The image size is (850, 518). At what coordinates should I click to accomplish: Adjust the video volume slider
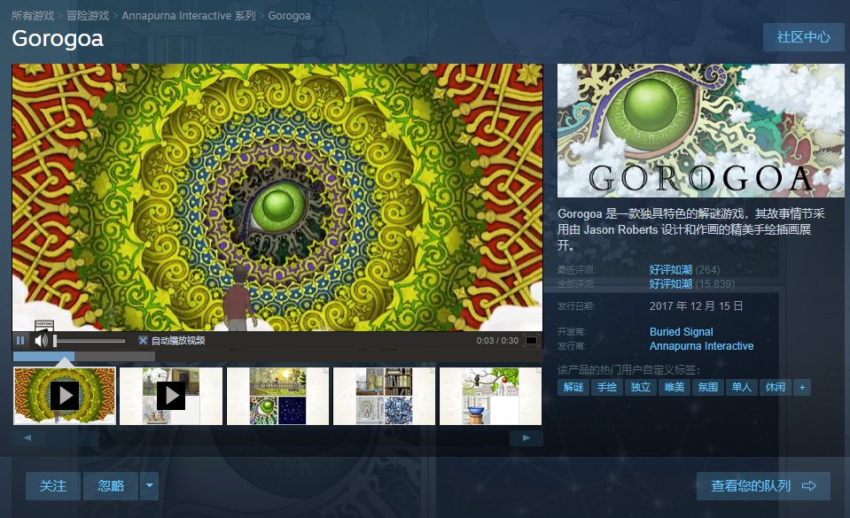pos(90,341)
